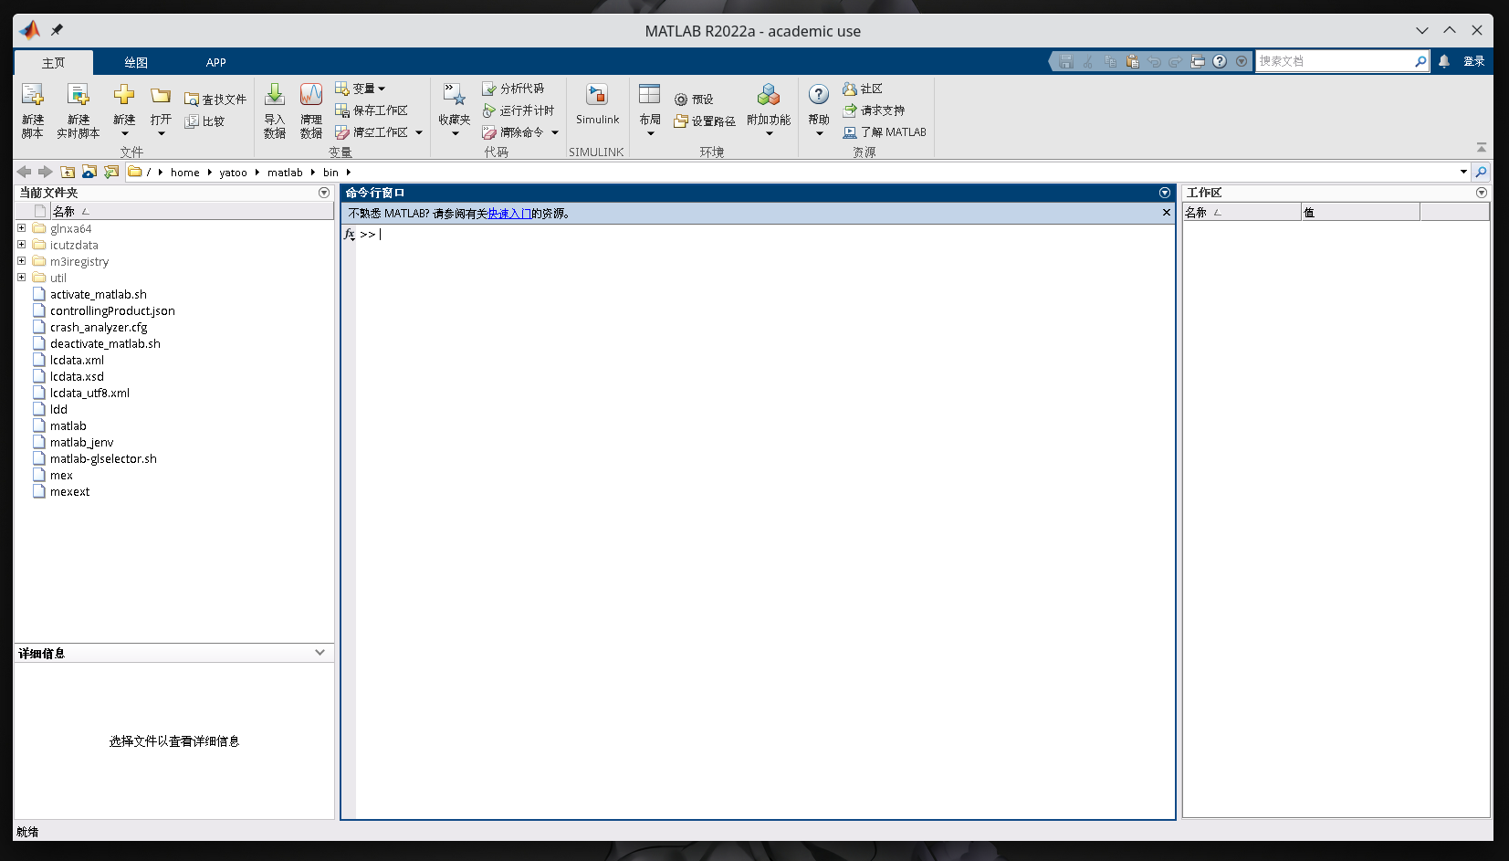Open the Clear Commands (清除命令) dropdown arrow
Screen dimensions: 1509x861
pos(555,132)
